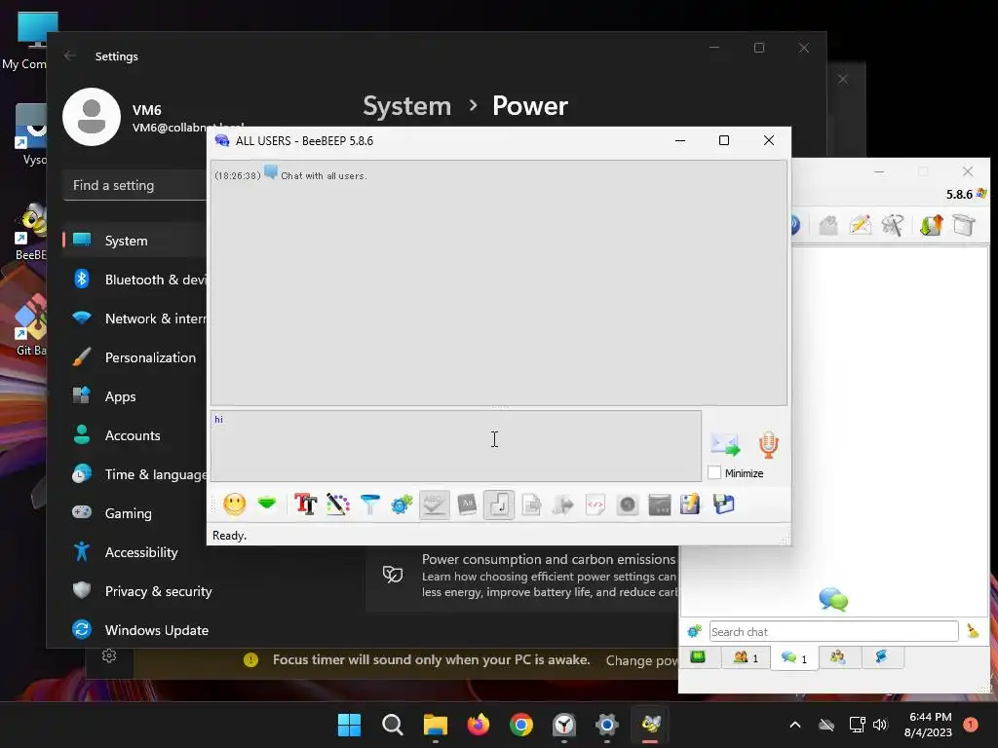998x748 pixels.
Task: Open the font style 'T' icon
Action: pos(305,505)
